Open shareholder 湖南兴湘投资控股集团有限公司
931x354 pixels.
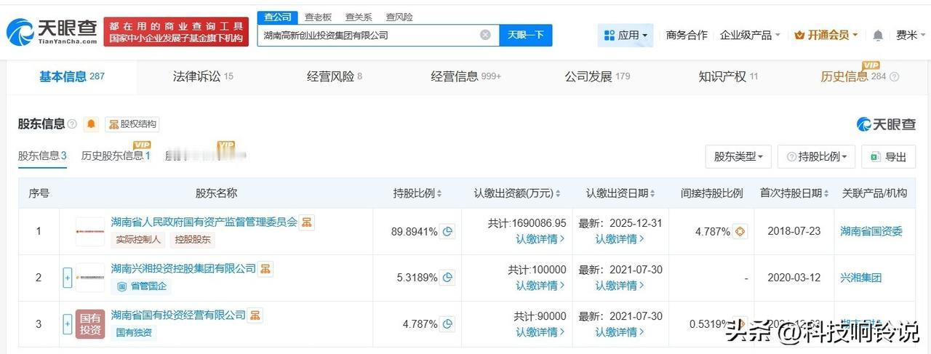(x=183, y=269)
